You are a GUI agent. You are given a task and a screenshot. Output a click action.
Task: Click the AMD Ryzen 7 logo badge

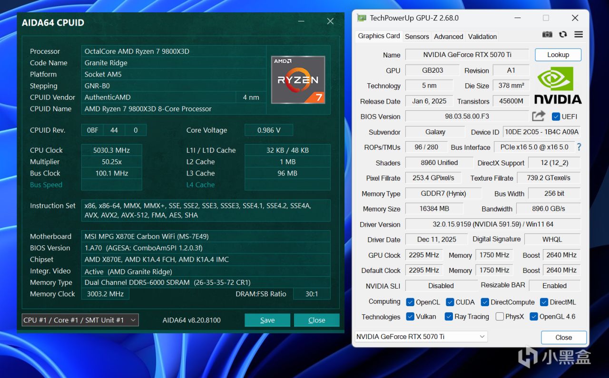298,80
